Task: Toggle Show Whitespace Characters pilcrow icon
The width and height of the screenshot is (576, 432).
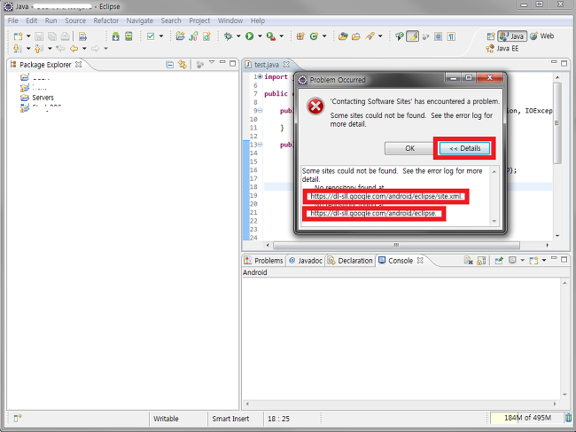Action: pos(451,36)
